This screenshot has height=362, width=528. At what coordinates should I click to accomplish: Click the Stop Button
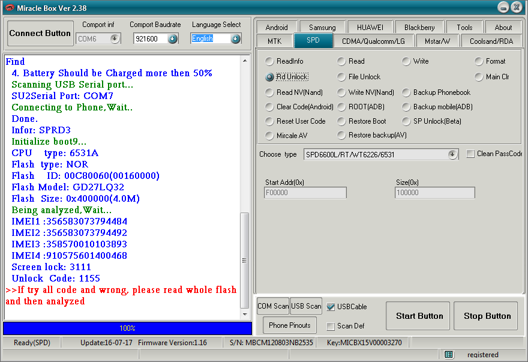485,316
